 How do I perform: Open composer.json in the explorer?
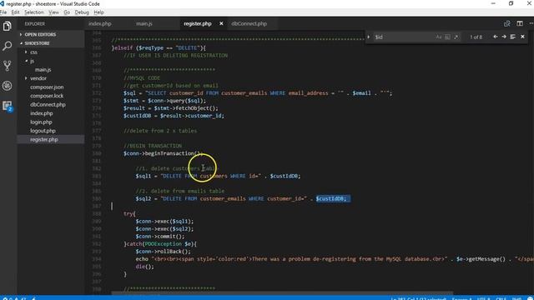click(x=47, y=87)
